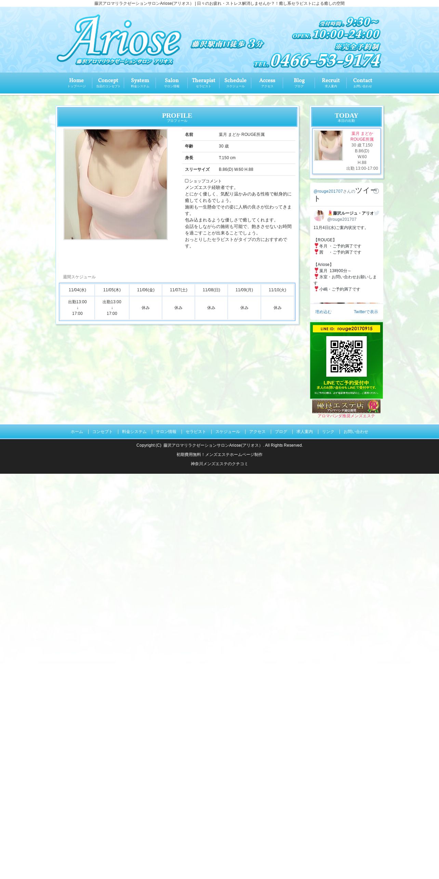Click the large profile photo
Screen dimensions: 439x879
click(x=116, y=184)
